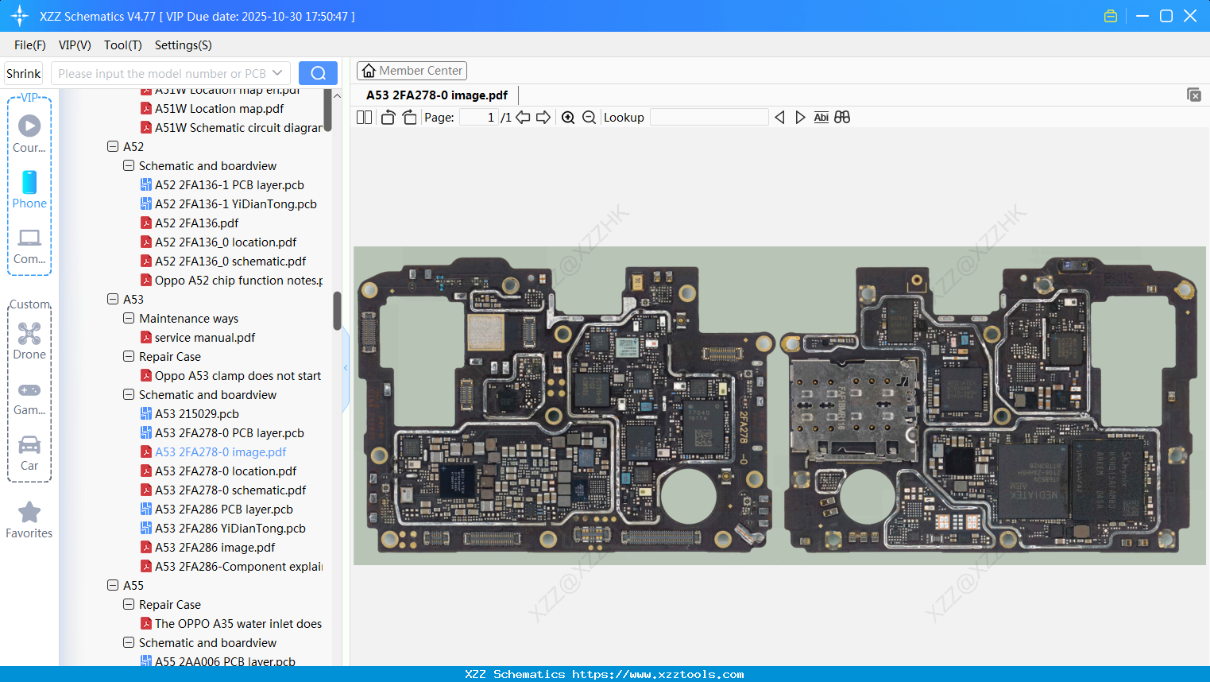
Task: Click the zoom out magnifier icon
Action: (589, 118)
